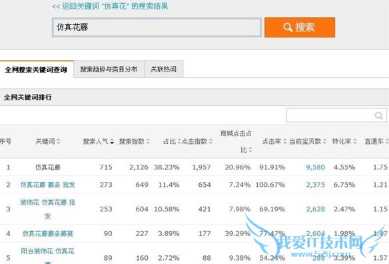389x264 pixels.
Task: Click the click index value 421
Action: click(204, 209)
